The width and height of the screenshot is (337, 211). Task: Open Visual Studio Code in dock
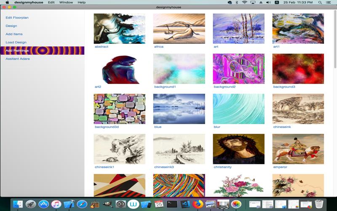click(185, 204)
